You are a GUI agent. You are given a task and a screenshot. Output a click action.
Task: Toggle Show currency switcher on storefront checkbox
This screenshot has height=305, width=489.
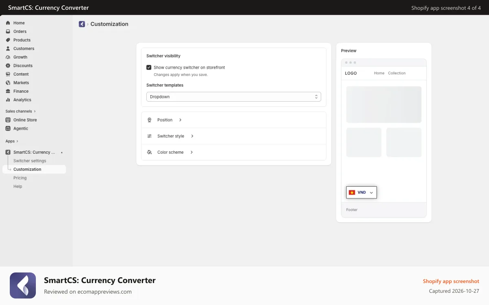(149, 68)
